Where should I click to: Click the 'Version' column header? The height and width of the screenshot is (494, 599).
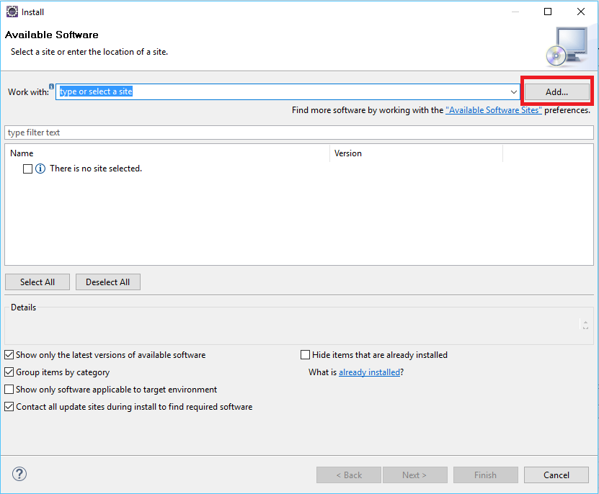[x=348, y=153]
